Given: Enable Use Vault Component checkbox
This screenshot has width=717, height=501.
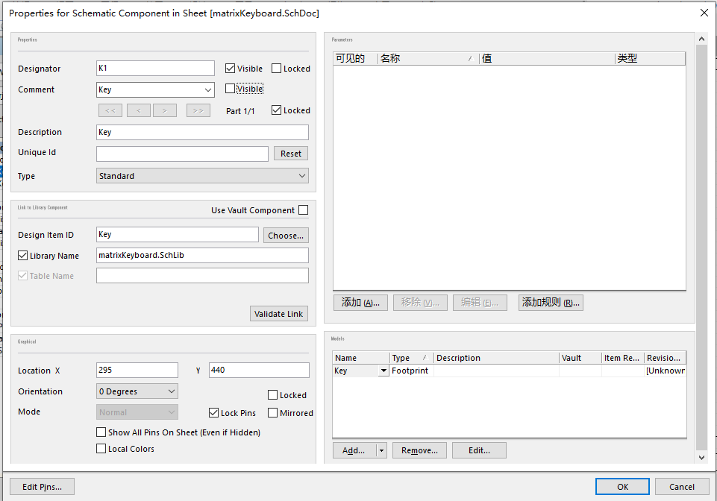Looking at the screenshot, I should [x=303, y=210].
